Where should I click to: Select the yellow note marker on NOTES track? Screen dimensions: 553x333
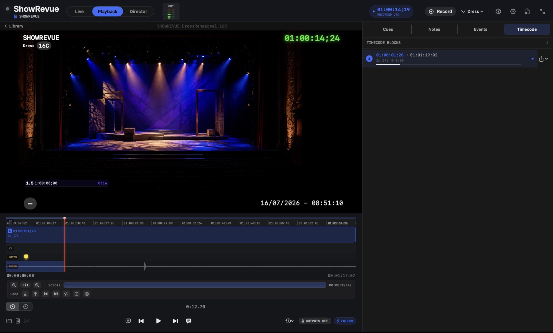(26, 257)
